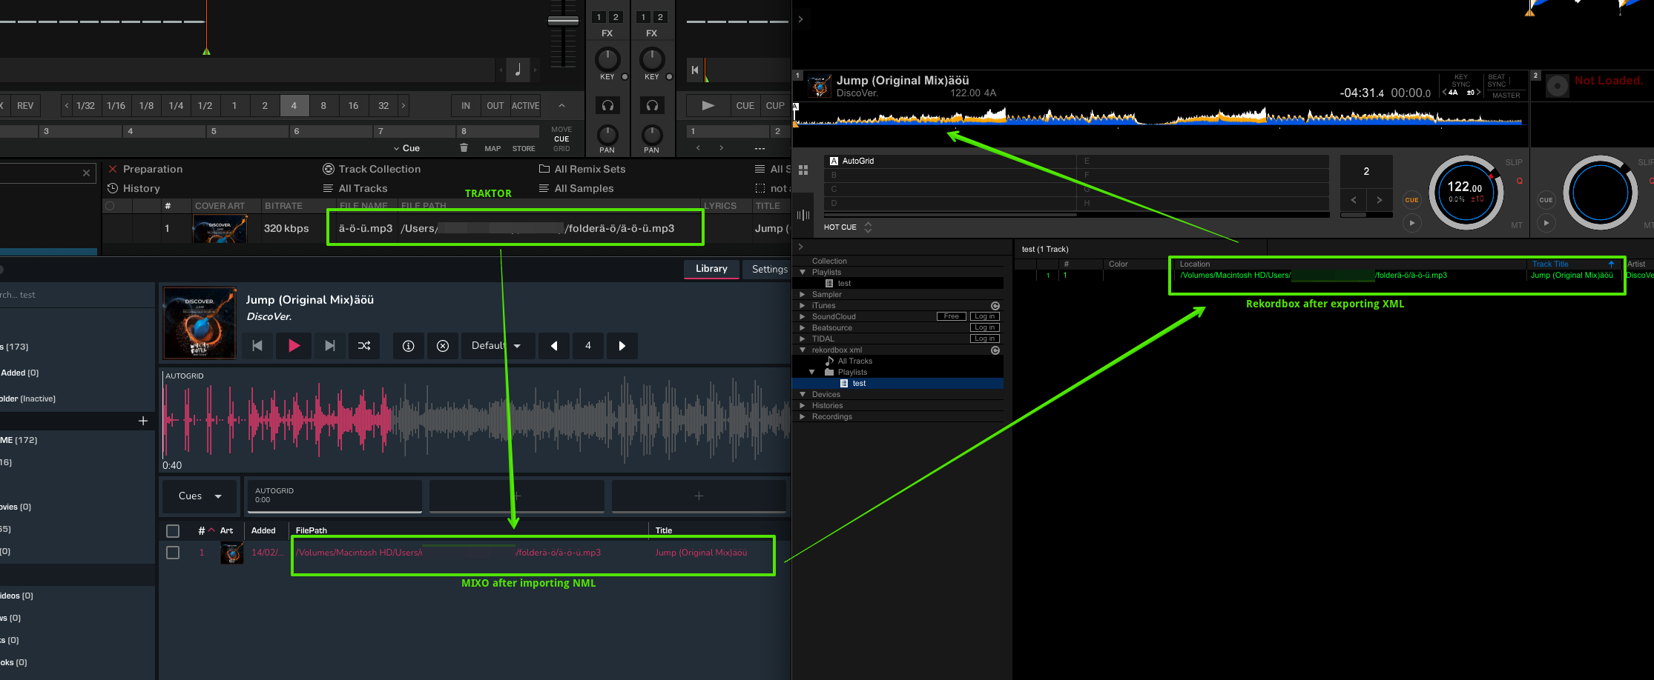Image resolution: width=1654 pixels, height=680 pixels.
Task: Collapse the rekordbox xml node
Action: click(803, 350)
